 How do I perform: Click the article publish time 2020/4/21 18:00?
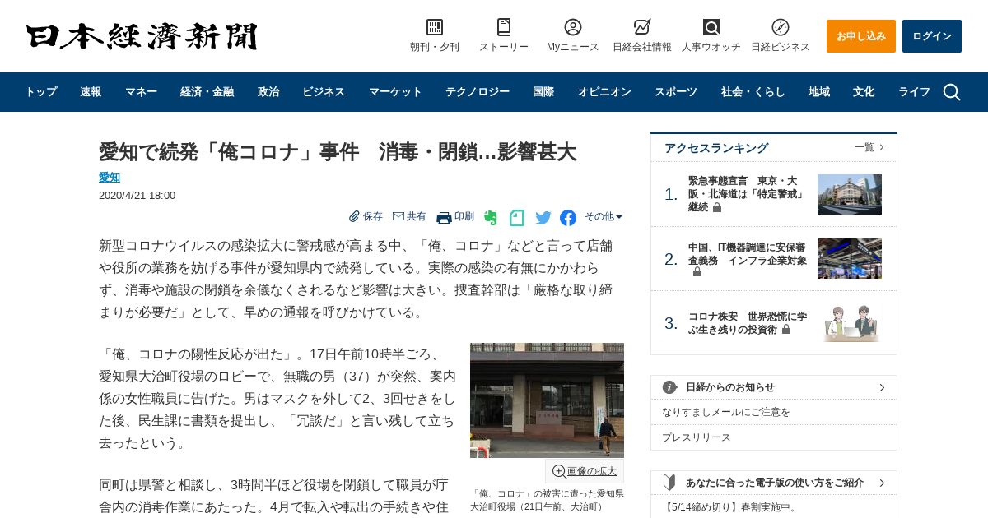click(137, 196)
